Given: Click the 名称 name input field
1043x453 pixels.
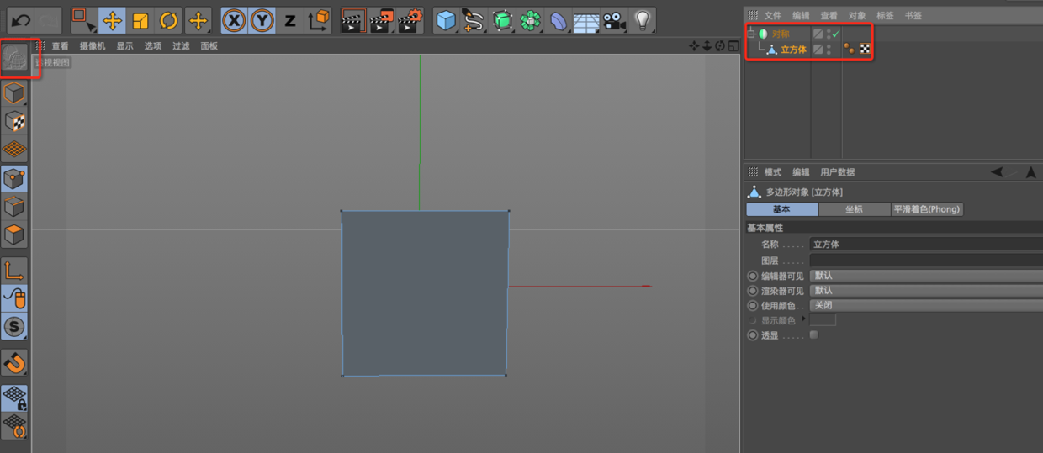Looking at the screenshot, I should (x=926, y=244).
